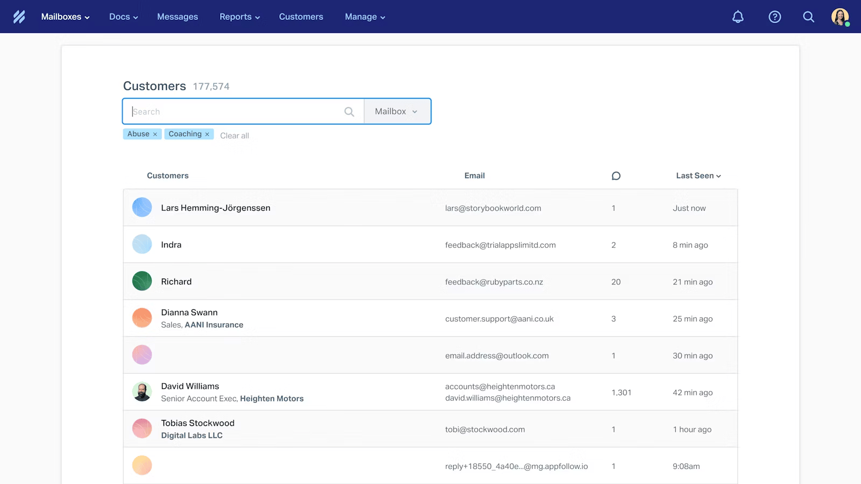
Task: Click the Clear all filters link
Action: [x=235, y=136]
